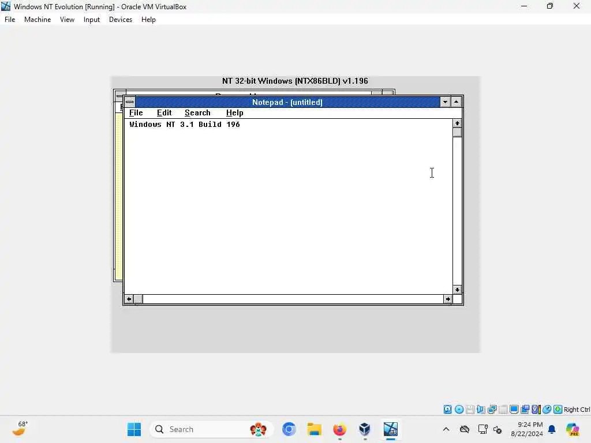The image size is (591, 443).
Task: Click the overlapping screens status icon
Action: point(525,410)
